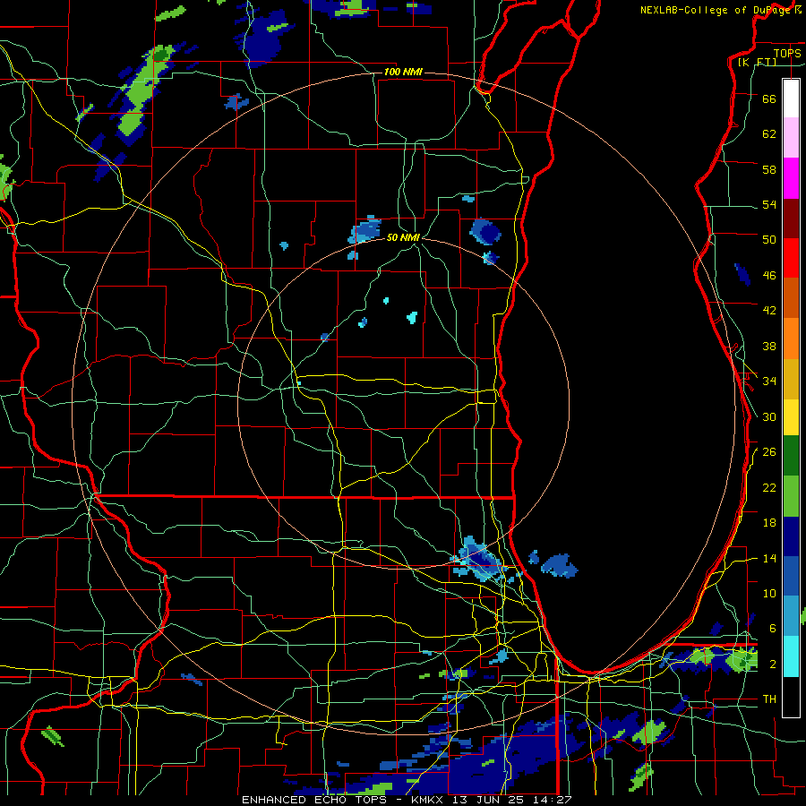Select the light blue legend swatch
Screen dimensions: 806x806
coord(791,616)
